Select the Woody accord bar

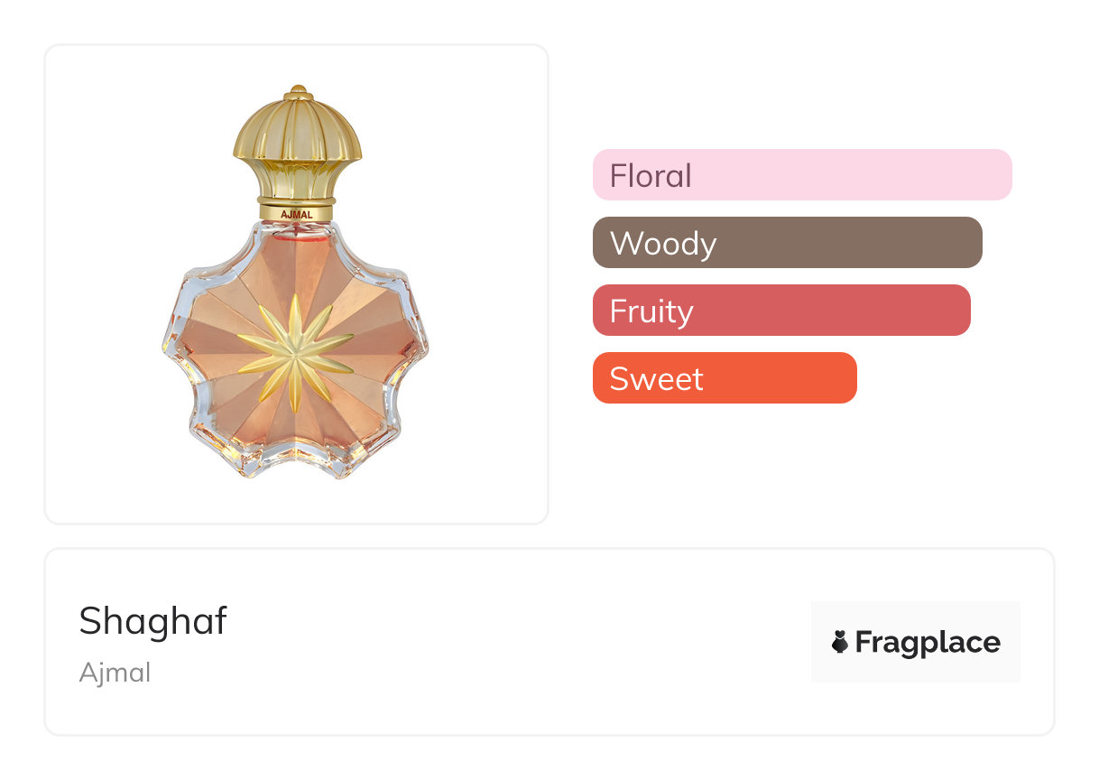[787, 242]
